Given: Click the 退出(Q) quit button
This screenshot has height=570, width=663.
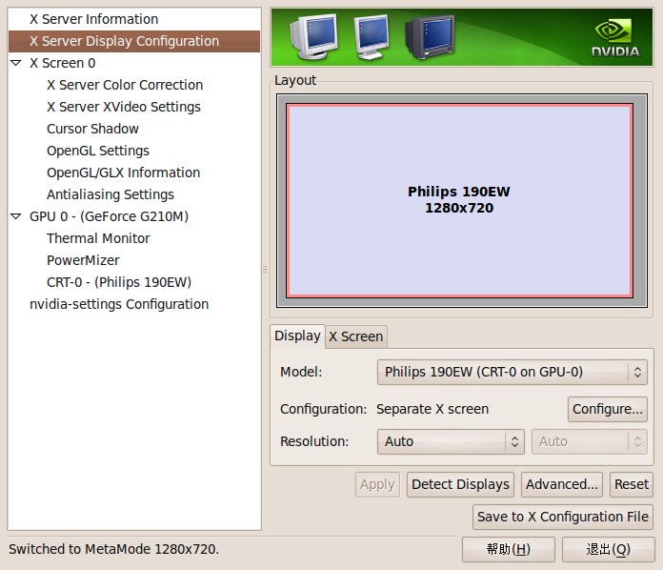Looking at the screenshot, I should 608,549.
